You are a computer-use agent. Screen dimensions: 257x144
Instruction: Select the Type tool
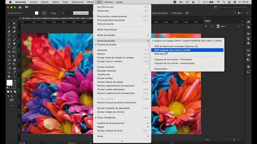[9, 36]
